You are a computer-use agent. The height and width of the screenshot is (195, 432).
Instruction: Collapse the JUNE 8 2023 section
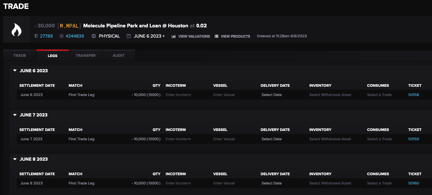(15, 159)
